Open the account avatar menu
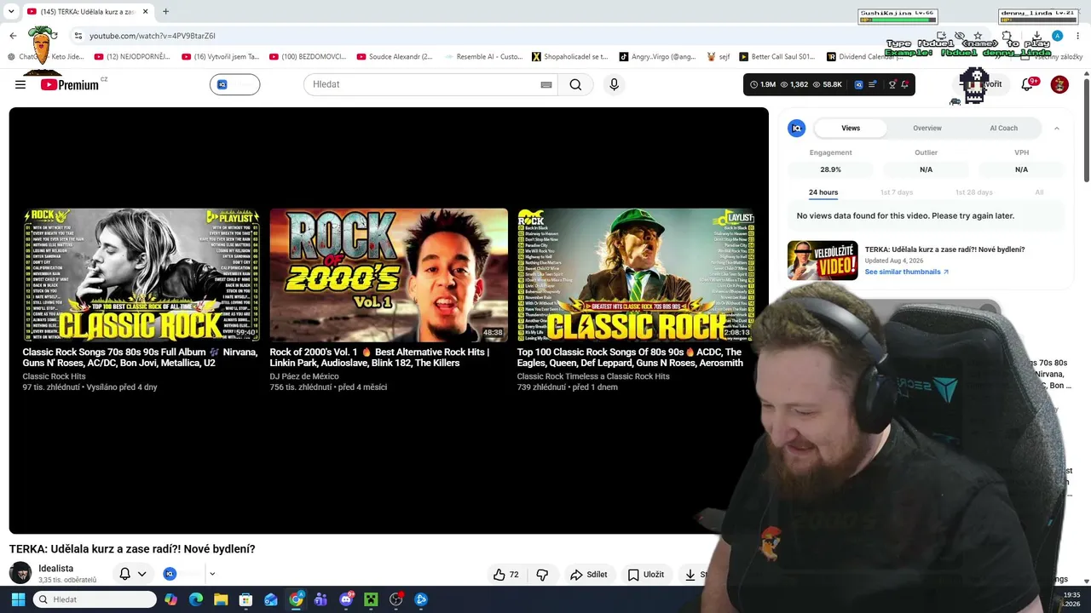The width and height of the screenshot is (1091, 613). (1059, 84)
